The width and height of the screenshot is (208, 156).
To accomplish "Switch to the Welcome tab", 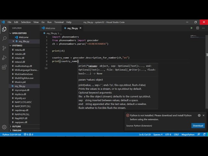I will coord(50,28).
